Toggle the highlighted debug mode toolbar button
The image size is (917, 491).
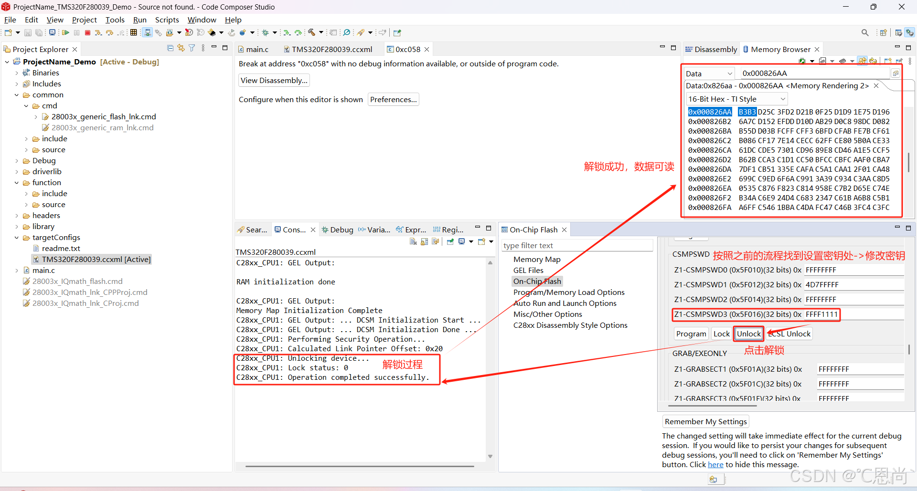147,32
